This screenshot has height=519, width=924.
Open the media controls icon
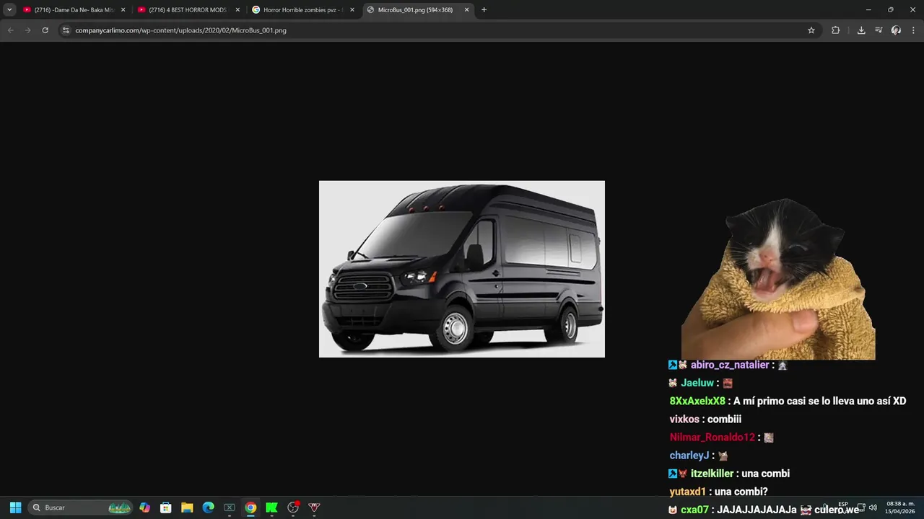coord(879,30)
